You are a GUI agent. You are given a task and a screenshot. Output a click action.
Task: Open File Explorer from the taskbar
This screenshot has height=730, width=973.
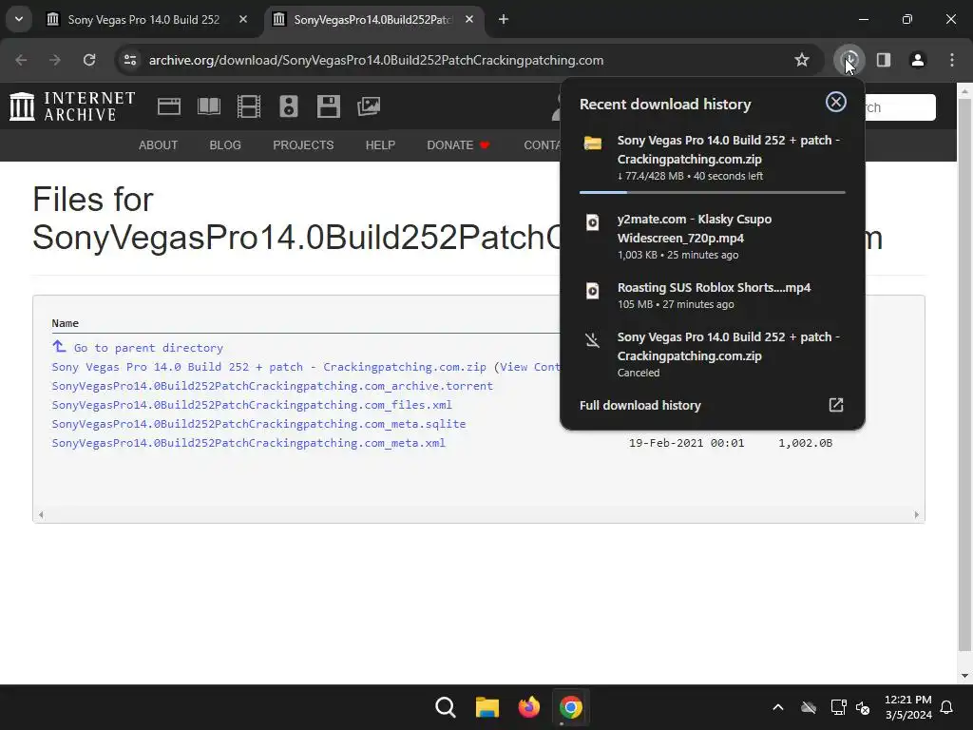pyautogui.click(x=487, y=707)
